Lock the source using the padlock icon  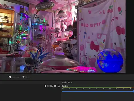pos(59,86)
